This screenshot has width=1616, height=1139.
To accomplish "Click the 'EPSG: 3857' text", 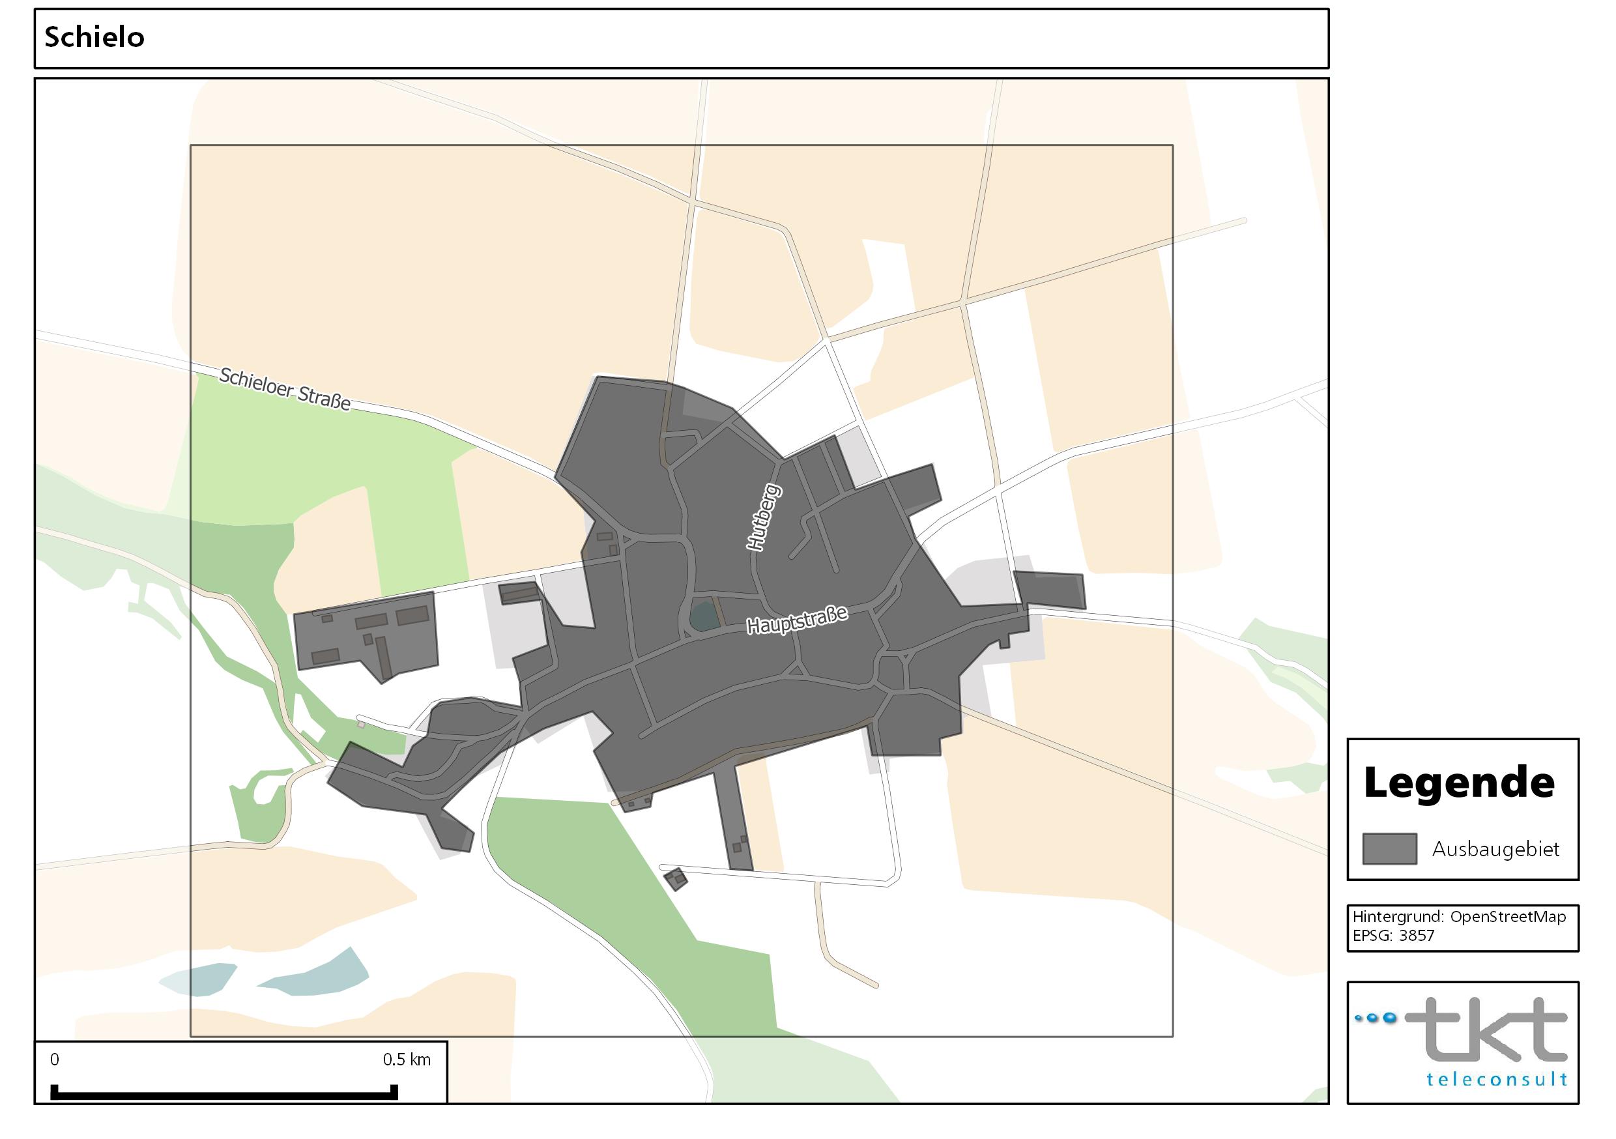I will 1394,936.
